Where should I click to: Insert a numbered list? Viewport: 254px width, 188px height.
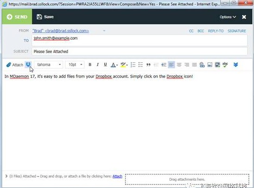pos(133,65)
